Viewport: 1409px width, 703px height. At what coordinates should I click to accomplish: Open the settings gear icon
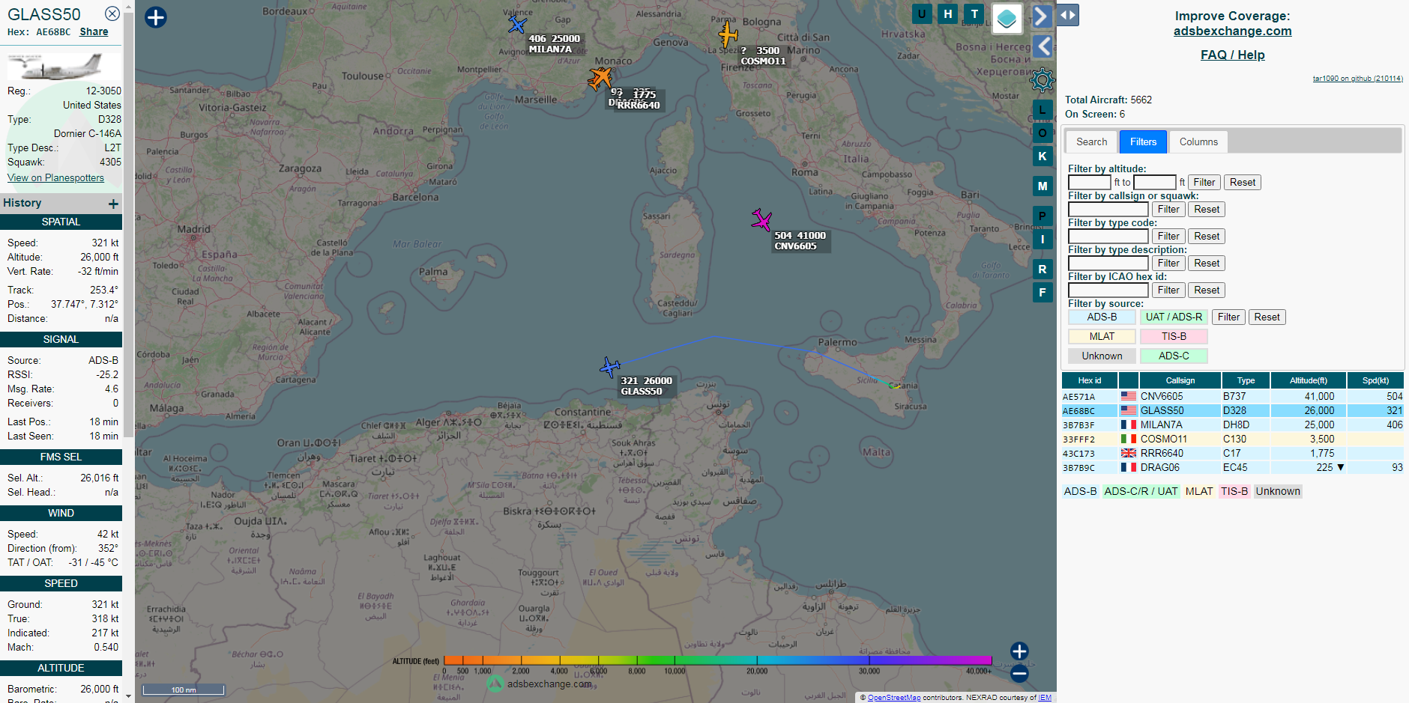click(x=1043, y=80)
